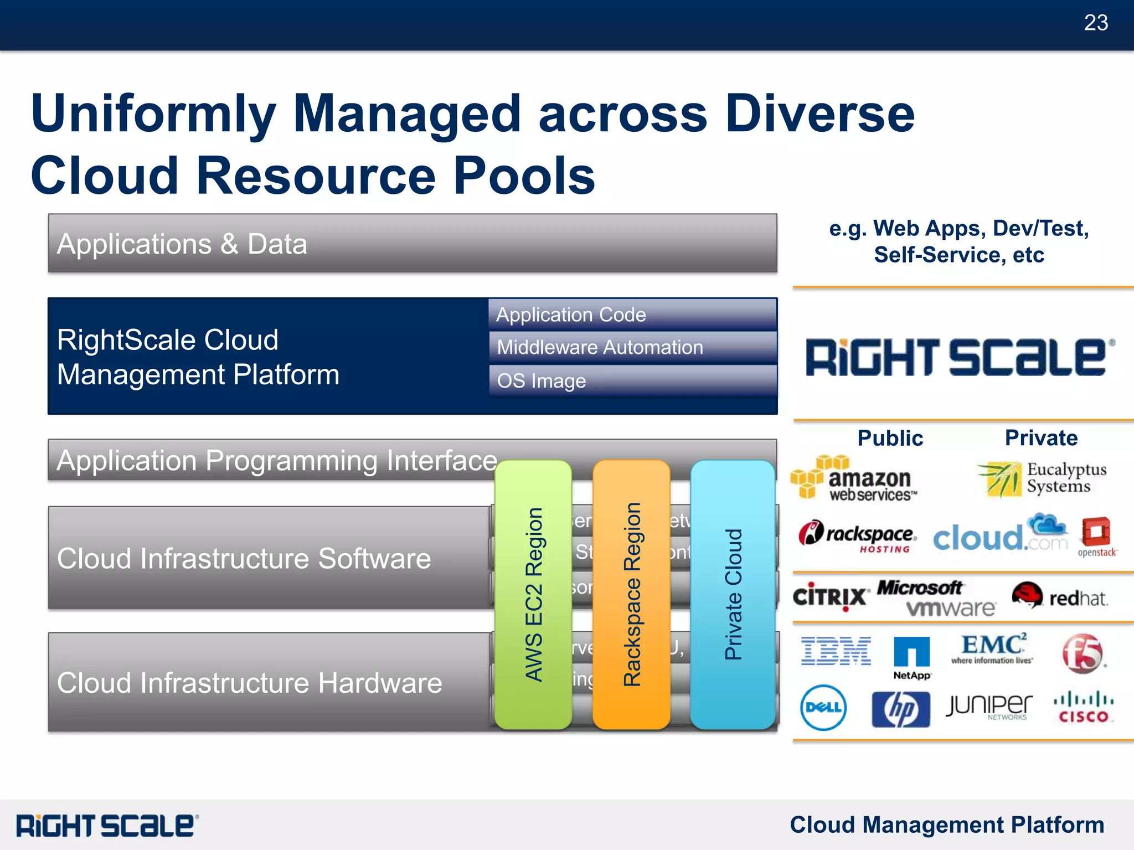This screenshot has height=850, width=1134.
Task: Click the IBM logo
Action: pos(836,651)
